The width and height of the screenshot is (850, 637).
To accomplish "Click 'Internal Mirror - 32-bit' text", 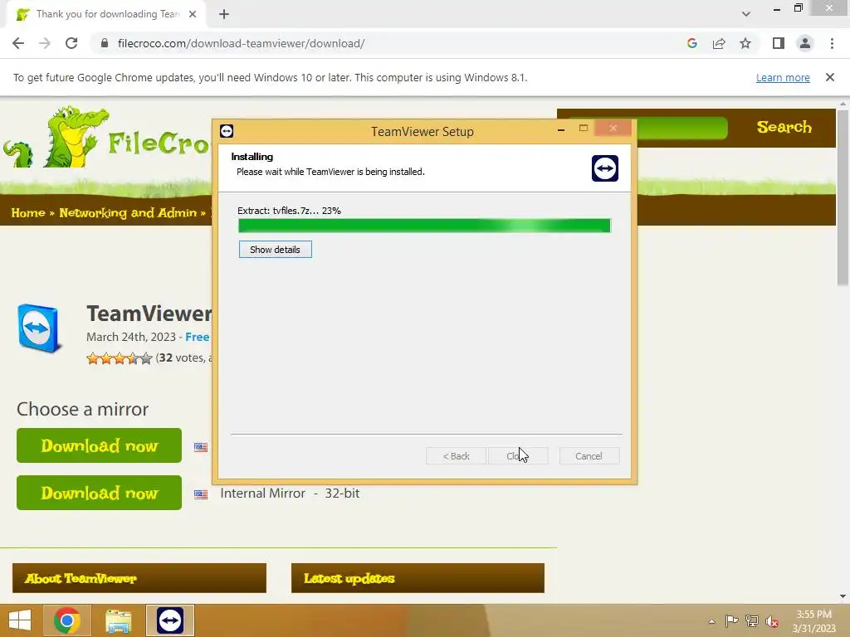I will pos(290,494).
